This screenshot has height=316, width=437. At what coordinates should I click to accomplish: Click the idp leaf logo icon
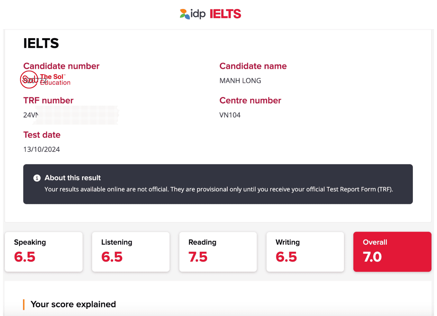click(x=185, y=14)
